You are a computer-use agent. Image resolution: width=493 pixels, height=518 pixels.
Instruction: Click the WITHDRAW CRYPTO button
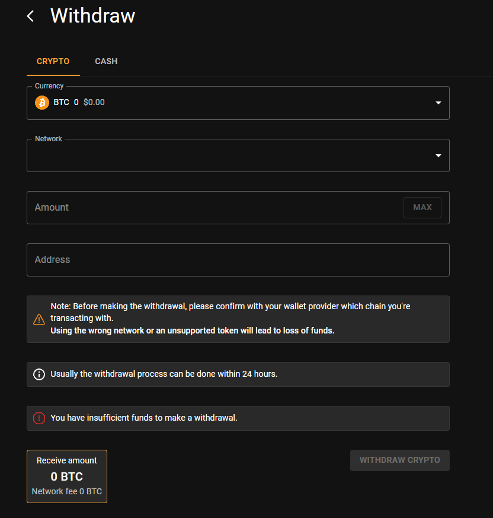point(399,460)
